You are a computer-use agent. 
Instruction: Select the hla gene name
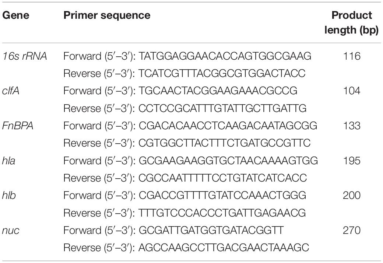(9, 161)
